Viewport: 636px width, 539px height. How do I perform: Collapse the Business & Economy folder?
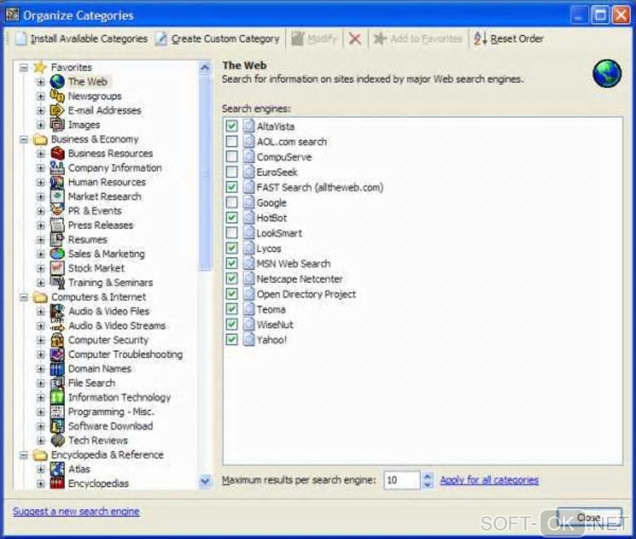tap(24, 140)
